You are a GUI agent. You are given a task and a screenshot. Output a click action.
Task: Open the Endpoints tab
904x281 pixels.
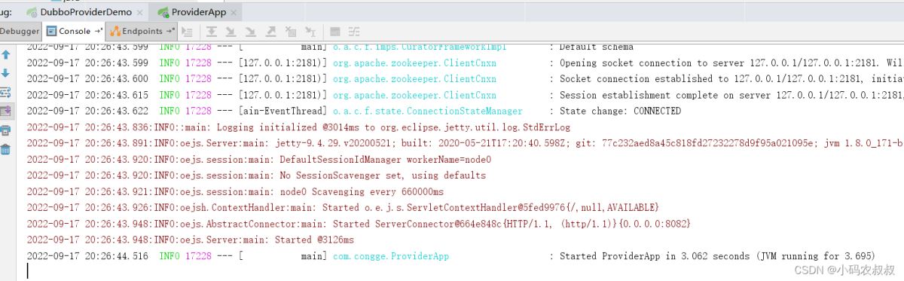[142, 31]
